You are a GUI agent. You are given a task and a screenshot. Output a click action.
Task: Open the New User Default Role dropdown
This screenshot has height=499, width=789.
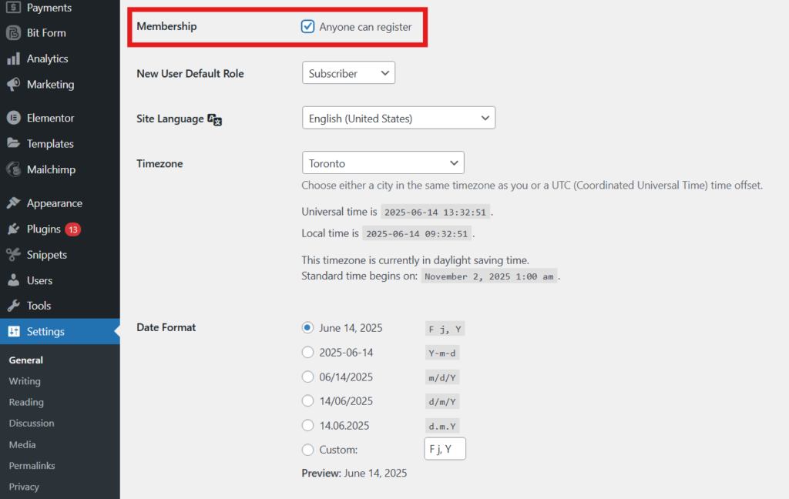(348, 73)
